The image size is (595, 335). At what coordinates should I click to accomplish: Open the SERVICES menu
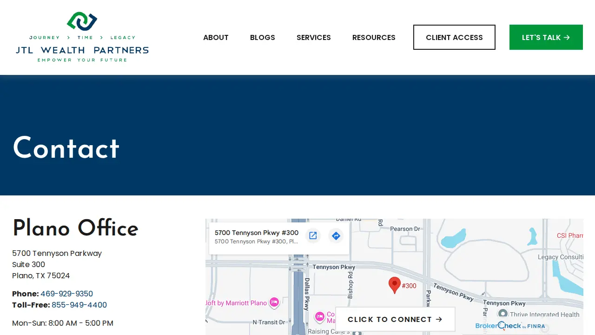pyautogui.click(x=314, y=37)
